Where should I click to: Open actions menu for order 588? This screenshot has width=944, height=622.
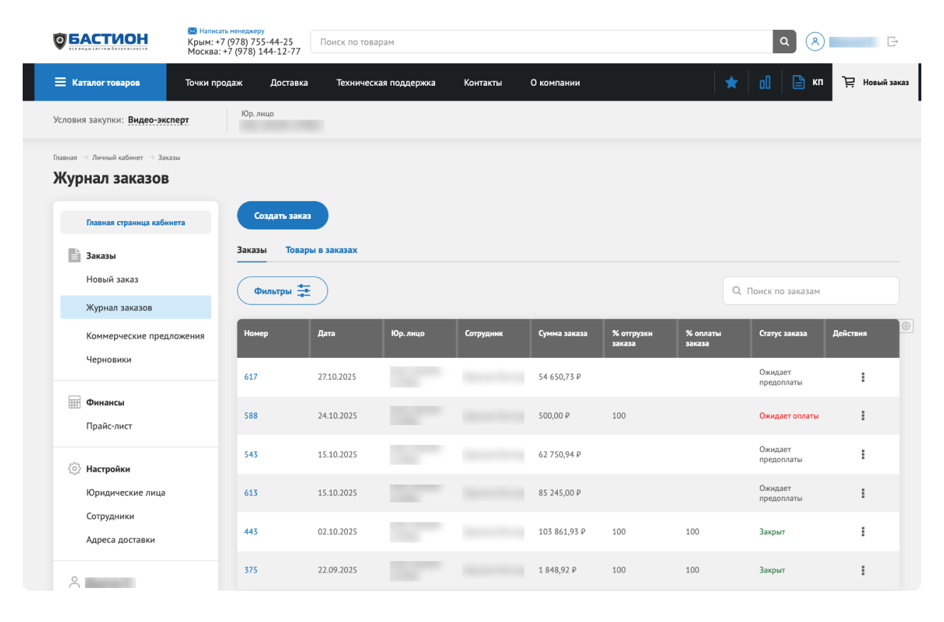click(862, 416)
